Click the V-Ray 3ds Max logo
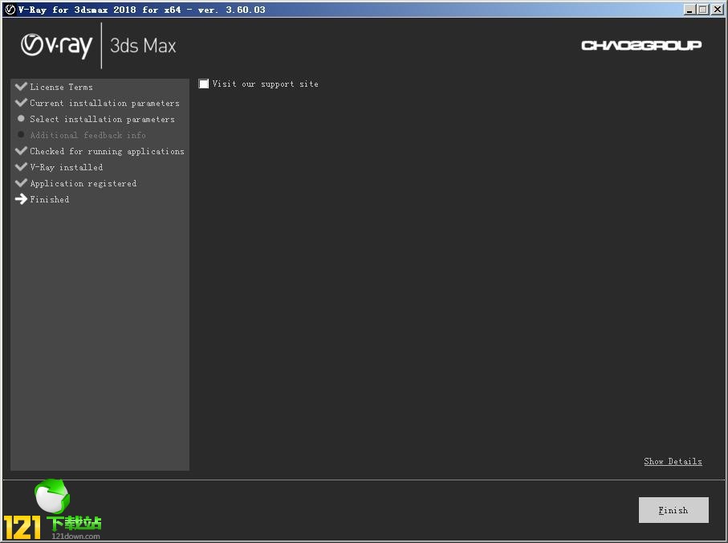The image size is (728, 543). point(99,46)
